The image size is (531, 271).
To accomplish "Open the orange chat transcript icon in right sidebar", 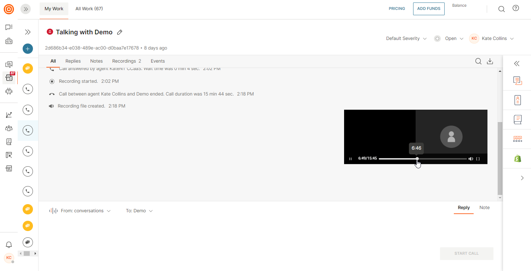I will (x=518, y=81).
